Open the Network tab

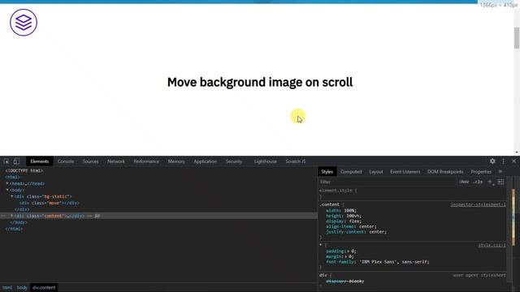(x=116, y=161)
